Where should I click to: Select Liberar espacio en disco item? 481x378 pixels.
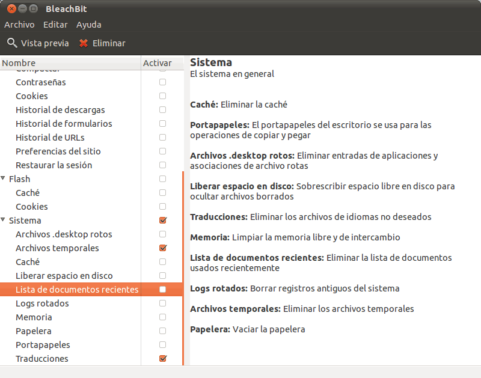64,276
